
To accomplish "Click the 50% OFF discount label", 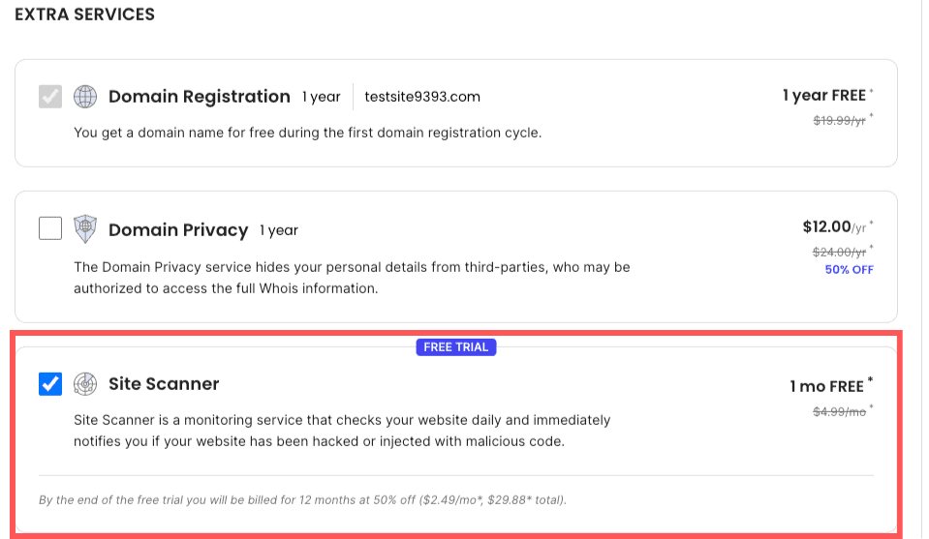I will (849, 270).
